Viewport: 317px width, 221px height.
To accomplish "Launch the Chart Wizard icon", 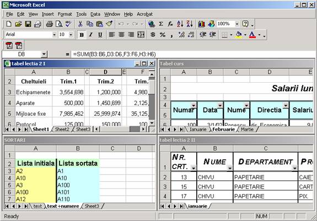I will (202, 24).
